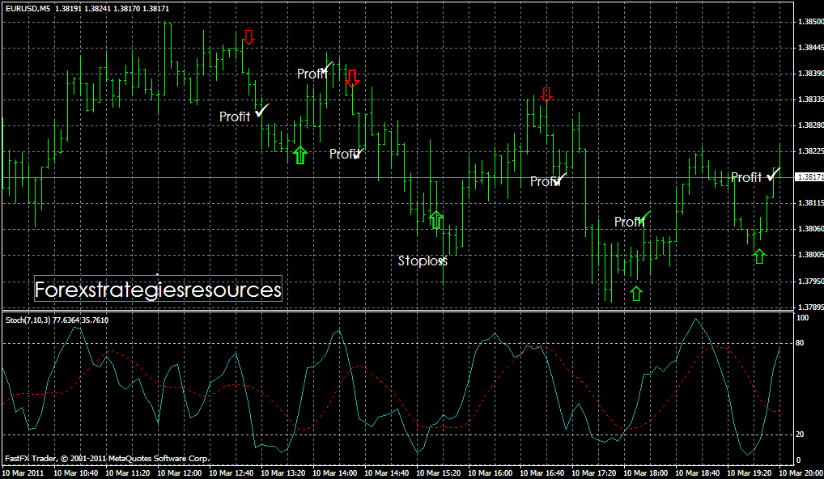Click the 1.38280 price axis label
The height and width of the screenshot is (479, 824).
[810, 125]
